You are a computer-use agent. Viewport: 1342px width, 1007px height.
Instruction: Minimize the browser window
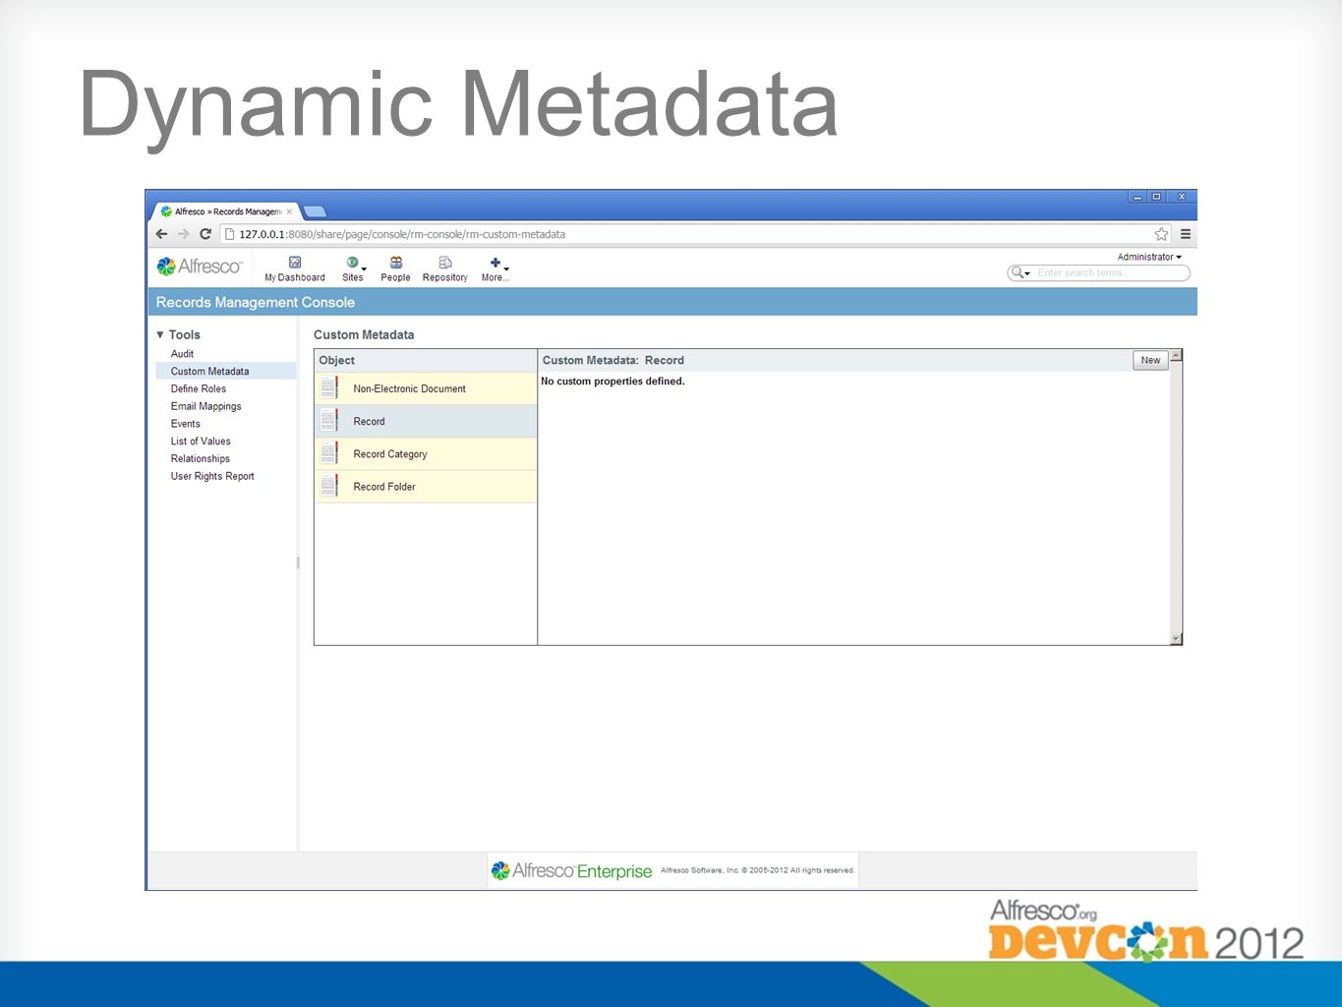click(x=1138, y=197)
